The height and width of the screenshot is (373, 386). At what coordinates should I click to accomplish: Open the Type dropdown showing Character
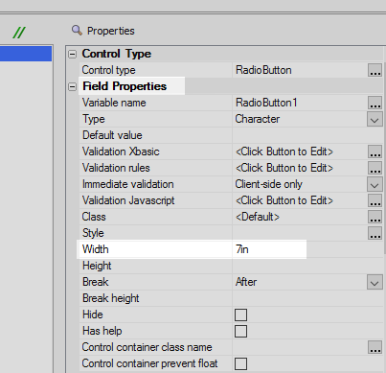pos(375,120)
